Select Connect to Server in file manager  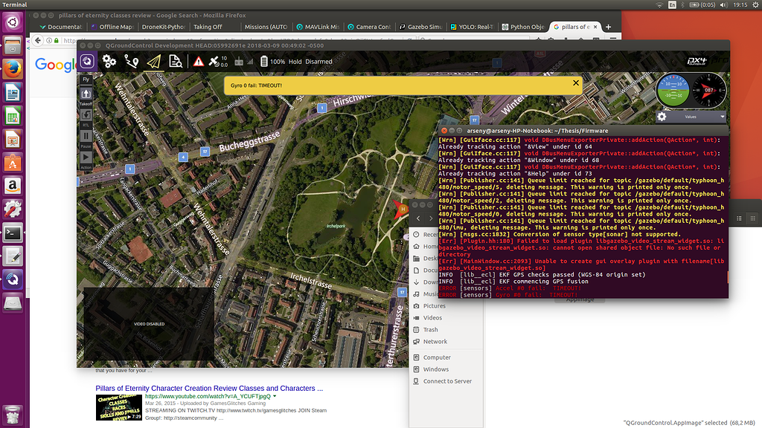point(447,381)
